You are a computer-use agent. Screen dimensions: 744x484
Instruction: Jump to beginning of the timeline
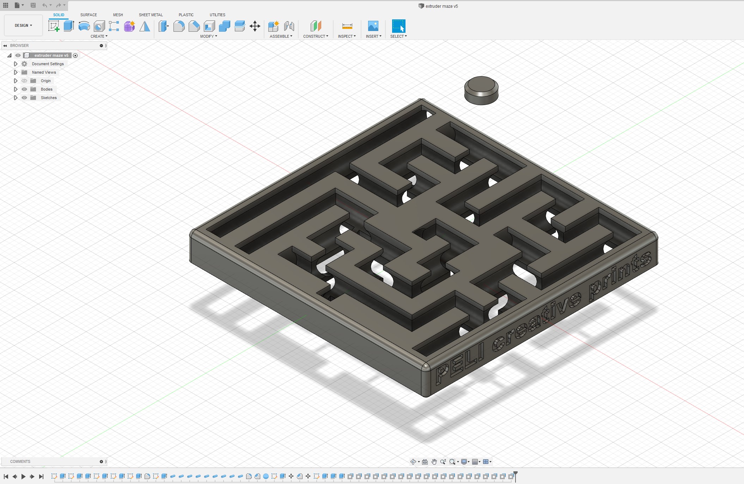click(6, 476)
